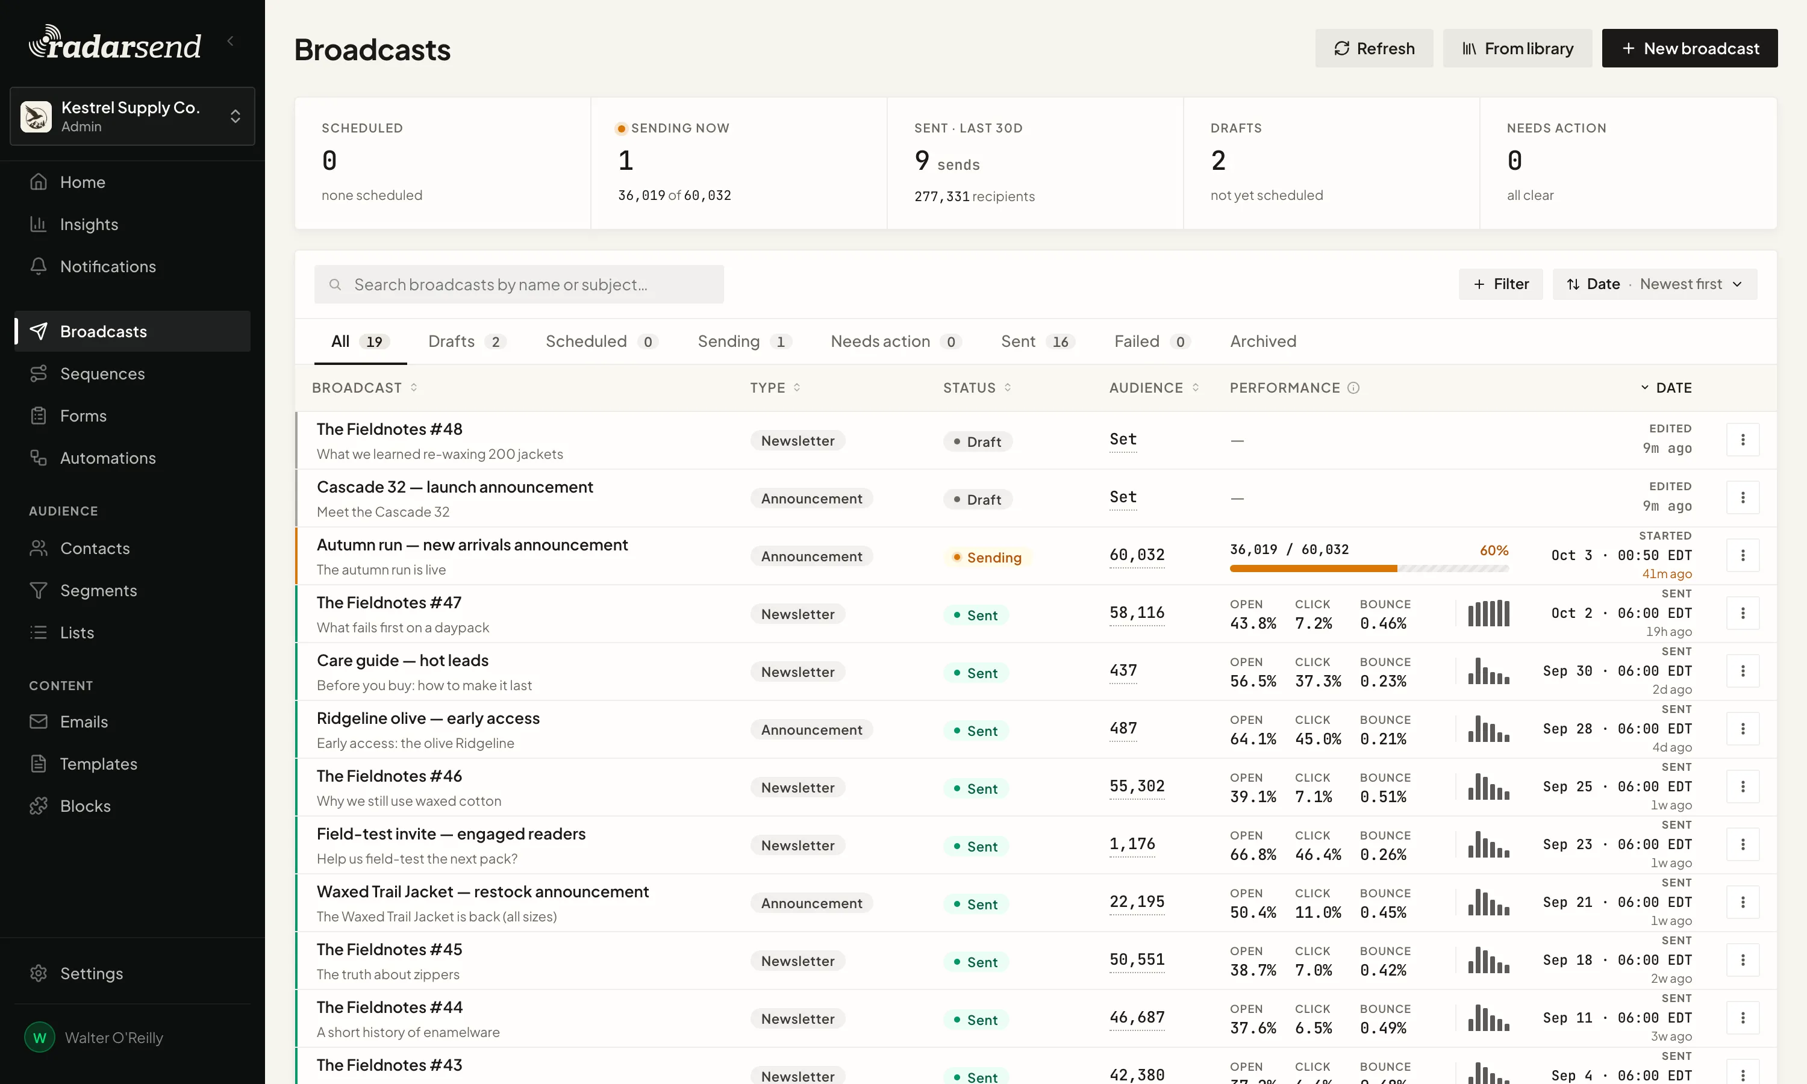
Task: Switch to the Scheduled tab
Action: click(602, 341)
